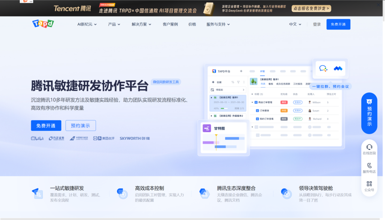Click the 高优 priority tag

pyautogui.click(x=284, y=102)
